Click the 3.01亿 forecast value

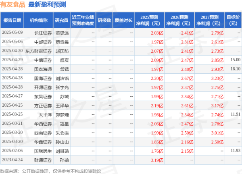point(217,133)
